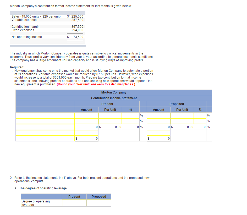Image resolution: width=247 pixels, height=215 pixels.
Task: Click first row Proposed Per Unit field
Action: [x=182, y=115]
